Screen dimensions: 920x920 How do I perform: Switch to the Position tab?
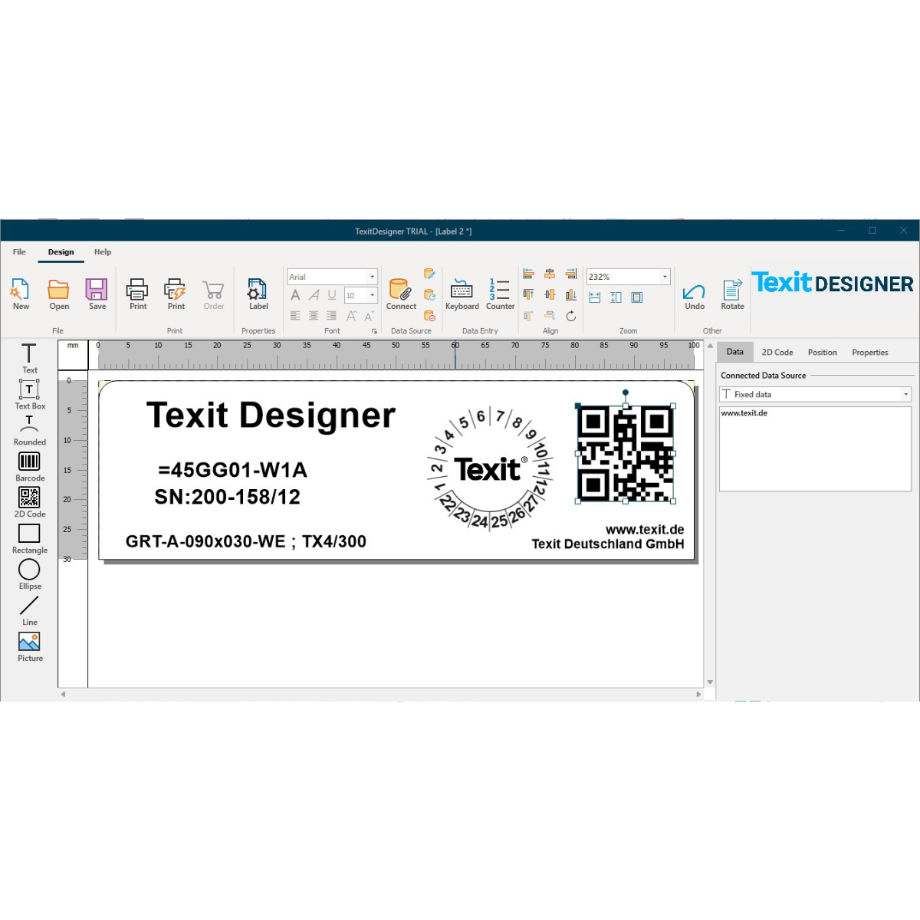pos(822,353)
